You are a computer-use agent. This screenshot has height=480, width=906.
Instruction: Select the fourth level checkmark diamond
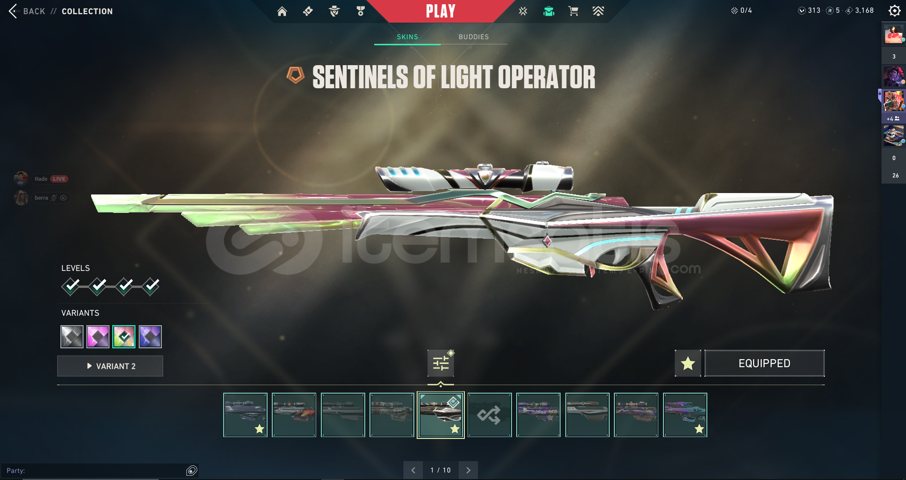tap(151, 286)
